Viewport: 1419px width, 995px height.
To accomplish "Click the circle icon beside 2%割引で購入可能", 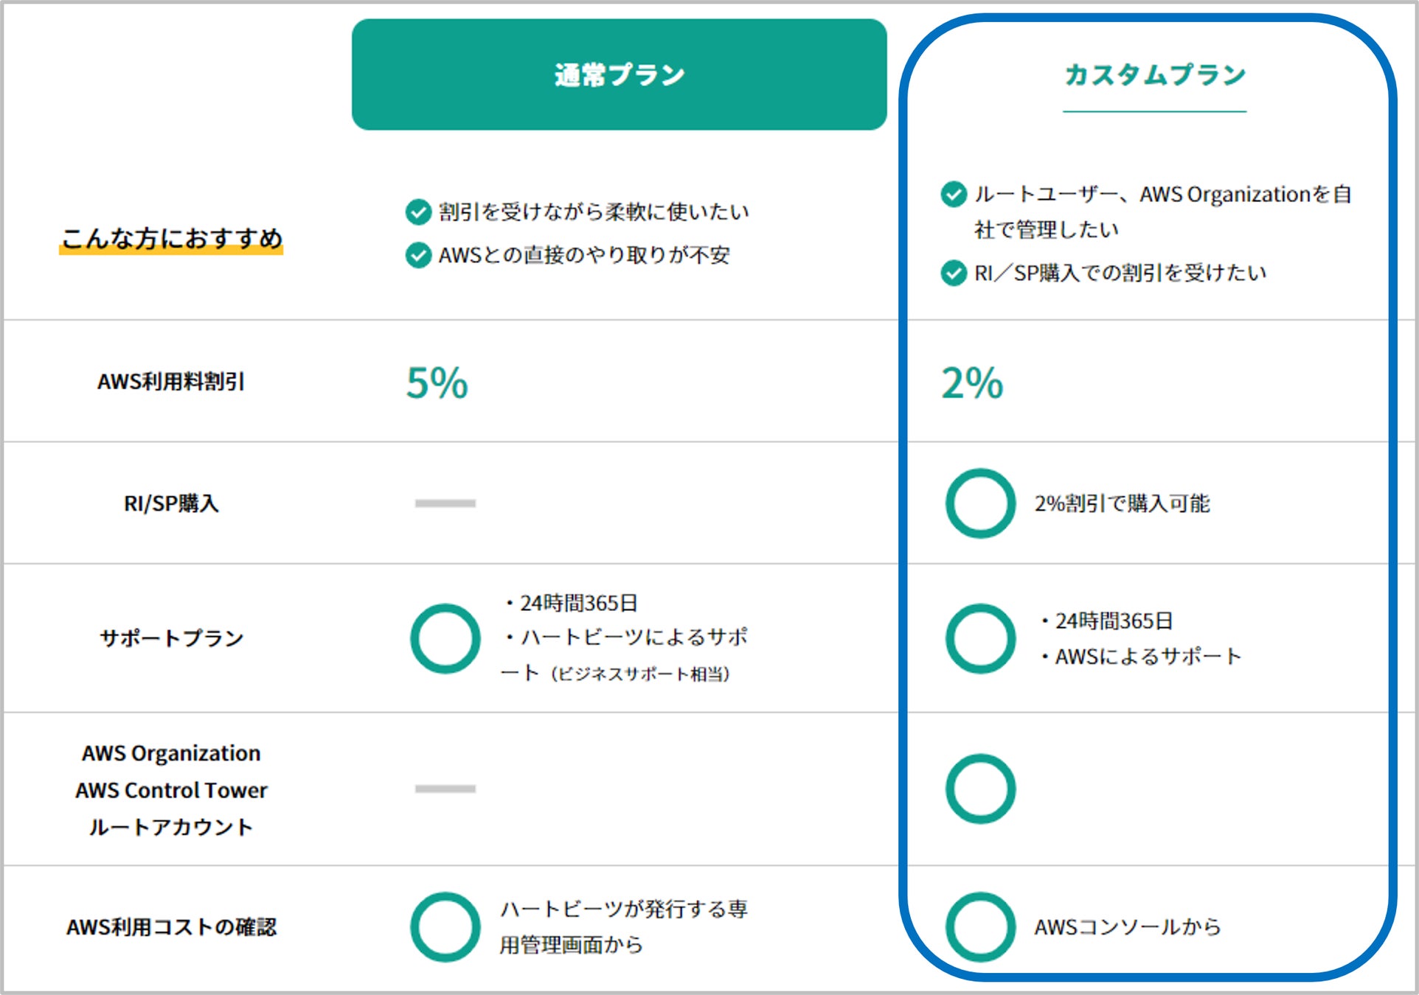I will pyautogui.click(x=980, y=503).
